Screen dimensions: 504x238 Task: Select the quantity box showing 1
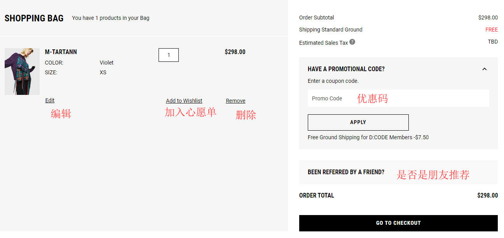coord(169,55)
